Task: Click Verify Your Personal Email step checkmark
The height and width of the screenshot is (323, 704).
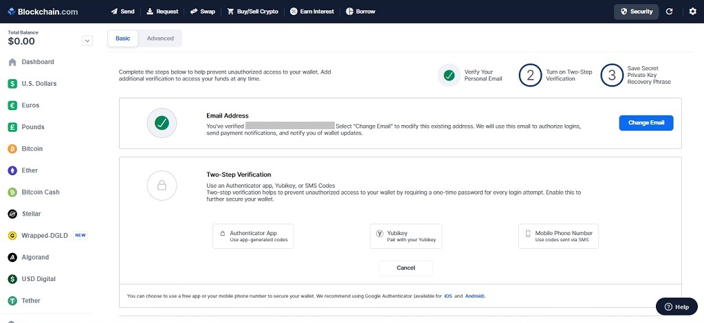Action: (x=449, y=76)
